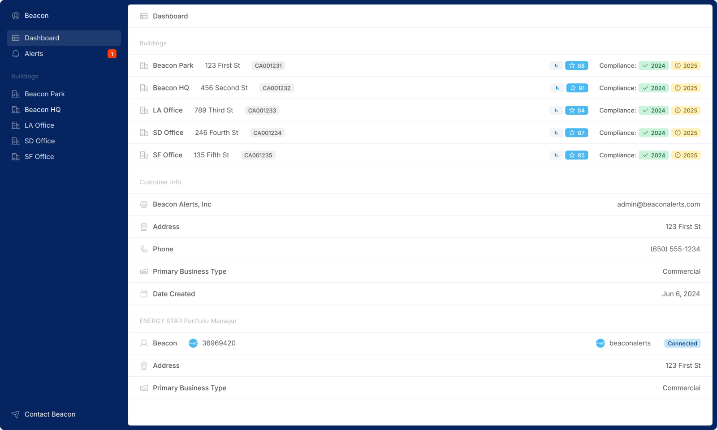Click the Beacon logo badge in Beacon HQ row
This screenshot has height=430, width=717.
pos(557,88)
